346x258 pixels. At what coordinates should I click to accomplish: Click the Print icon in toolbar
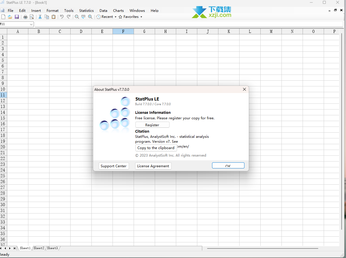pyautogui.click(x=25, y=17)
